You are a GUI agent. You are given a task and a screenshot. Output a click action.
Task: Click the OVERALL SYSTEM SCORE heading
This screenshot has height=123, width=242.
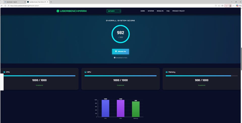(120, 20)
